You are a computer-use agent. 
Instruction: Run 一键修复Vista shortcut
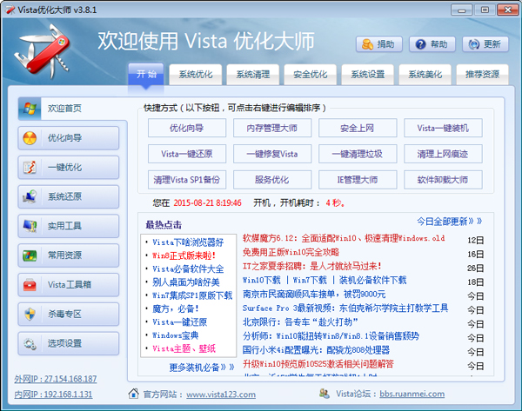click(272, 154)
